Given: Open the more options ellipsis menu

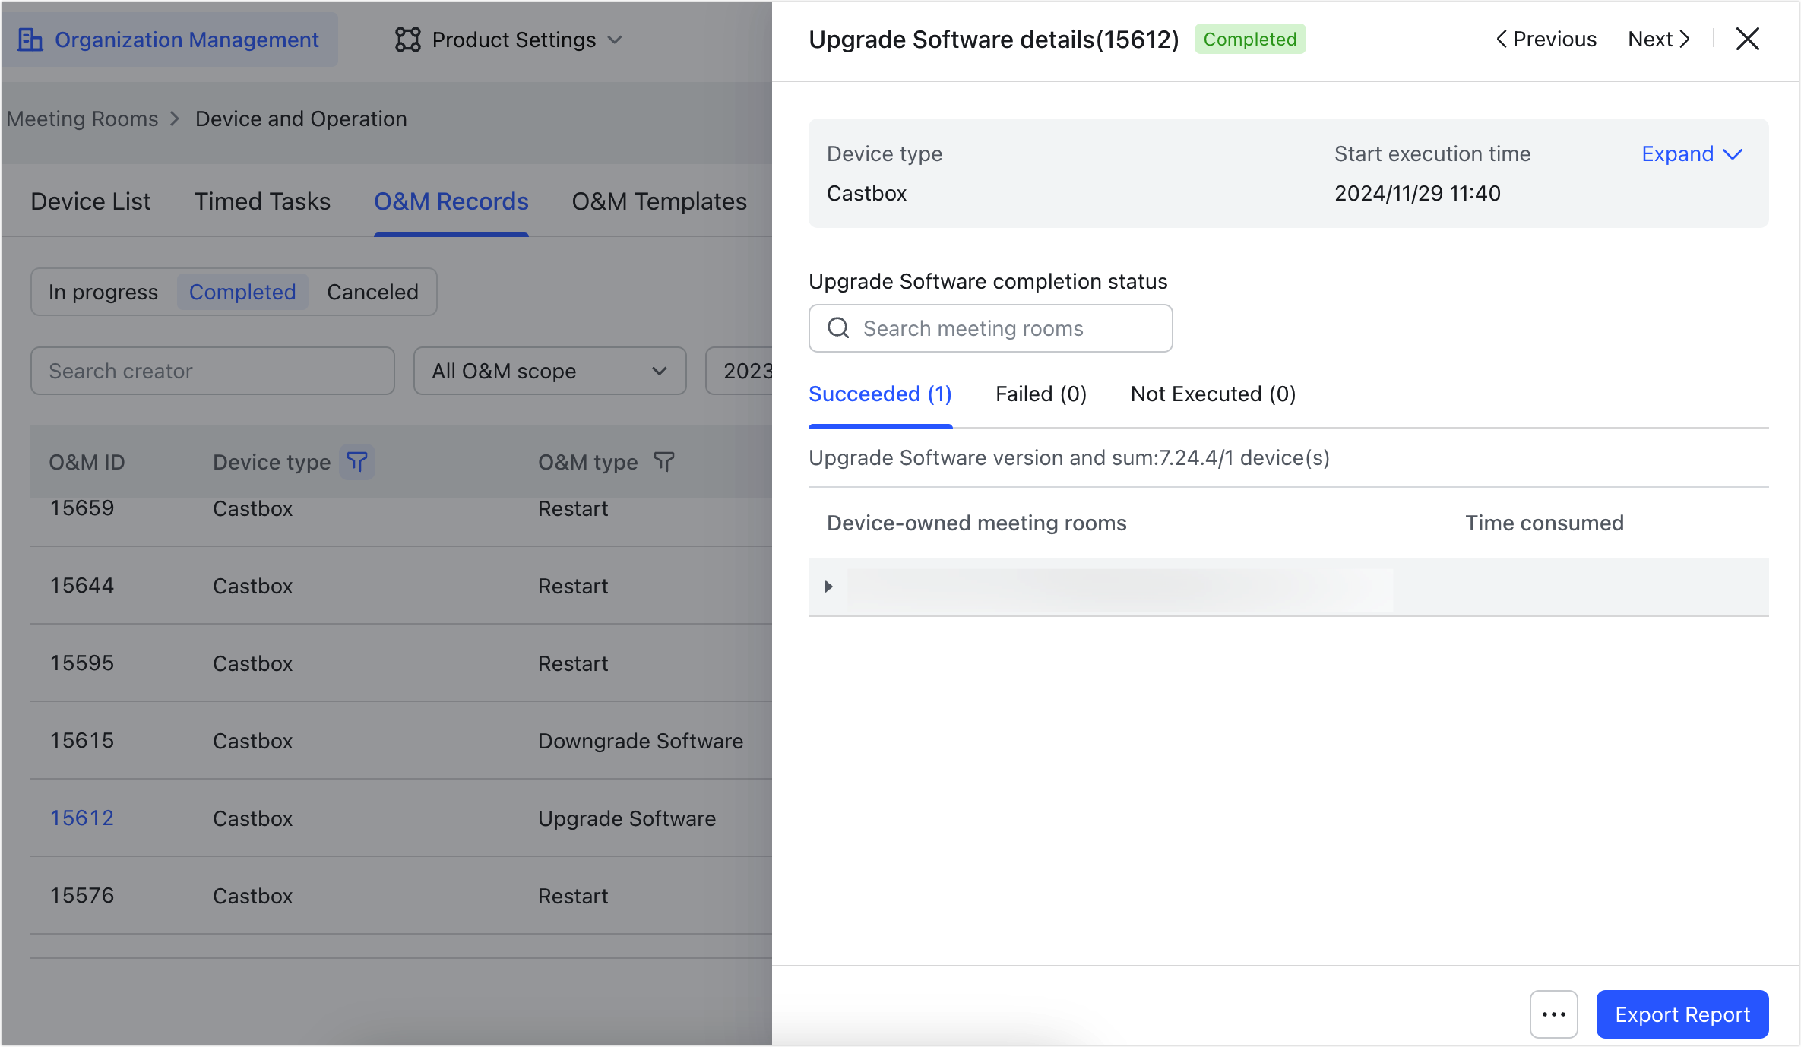Looking at the screenshot, I should click(x=1553, y=1014).
